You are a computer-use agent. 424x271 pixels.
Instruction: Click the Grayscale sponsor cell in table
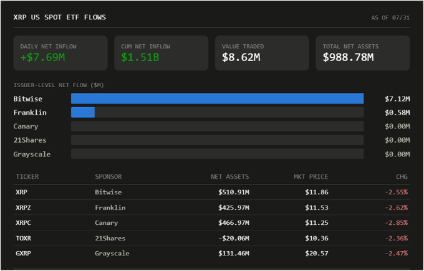[112, 254]
